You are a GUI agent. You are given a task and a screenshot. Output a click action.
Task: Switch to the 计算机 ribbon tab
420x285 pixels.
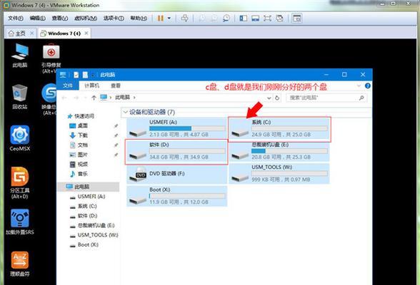click(91, 85)
